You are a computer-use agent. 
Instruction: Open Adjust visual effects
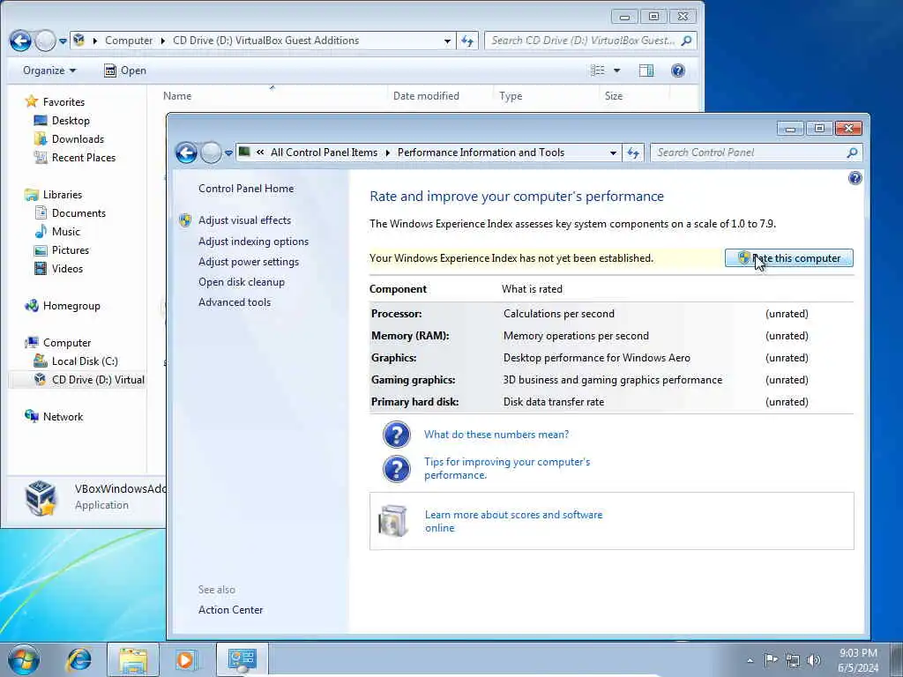pos(245,219)
